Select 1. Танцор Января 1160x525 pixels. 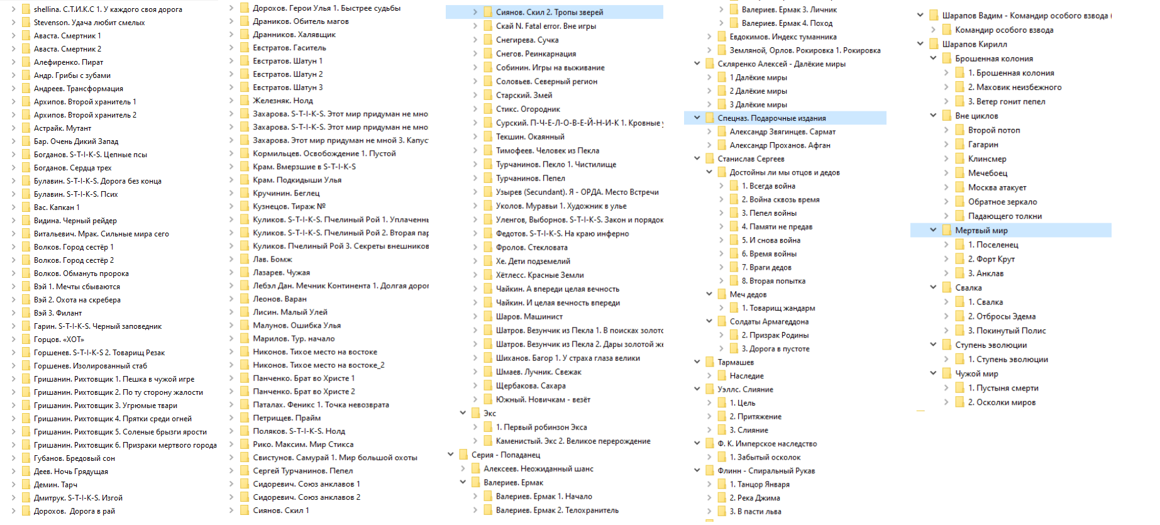(x=760, y=484)
